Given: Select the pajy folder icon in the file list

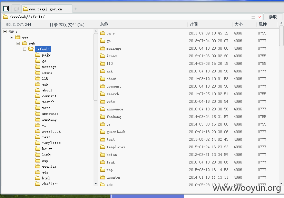Looking at the screenshot, I should click(102, 33).
